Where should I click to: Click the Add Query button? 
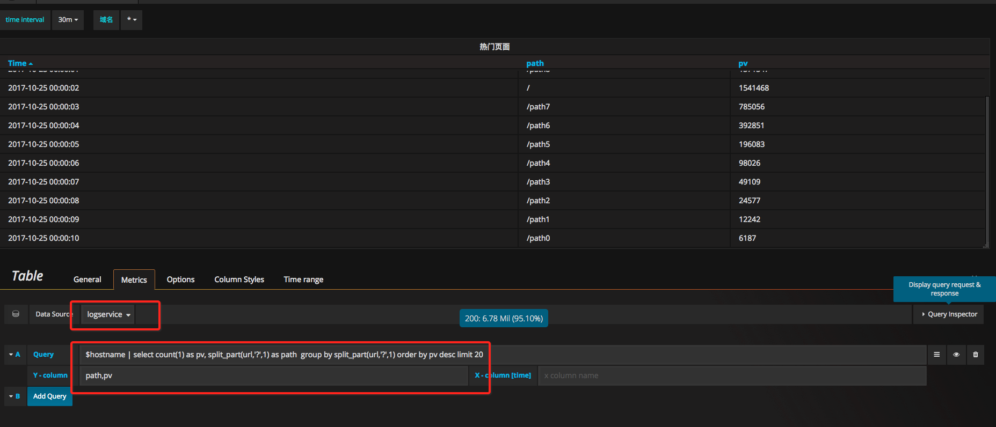[x=50, y=396]
